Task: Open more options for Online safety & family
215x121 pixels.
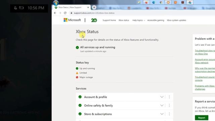Action: (x=169, y=106)
